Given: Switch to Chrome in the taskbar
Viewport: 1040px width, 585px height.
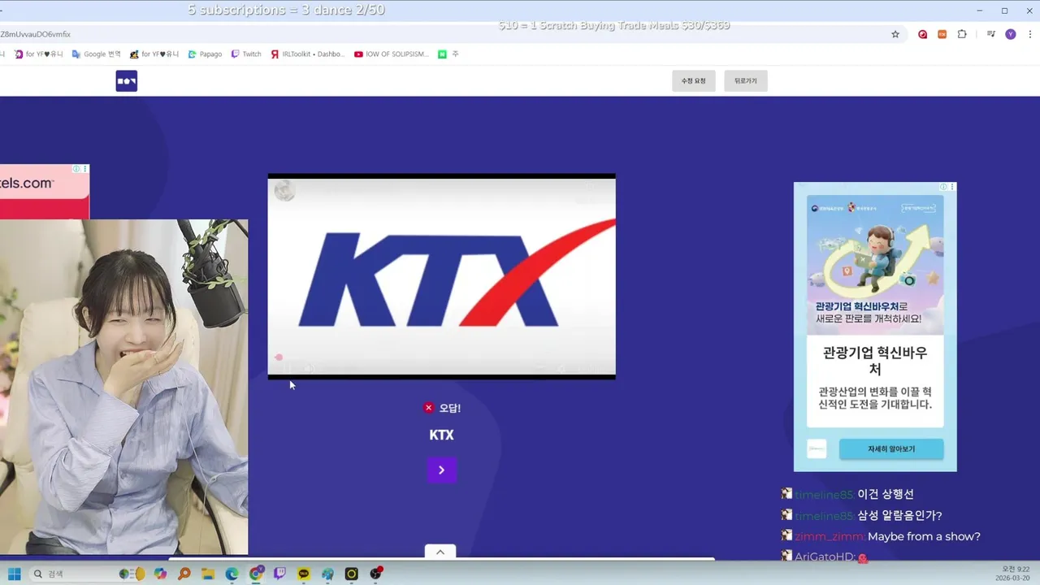Looking at the screenshot, I should pos(256,574).
